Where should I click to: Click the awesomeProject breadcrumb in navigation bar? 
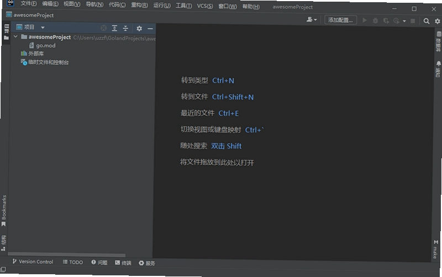click(30, 15)
